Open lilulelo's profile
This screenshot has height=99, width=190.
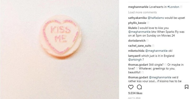(x=133, y=28)
